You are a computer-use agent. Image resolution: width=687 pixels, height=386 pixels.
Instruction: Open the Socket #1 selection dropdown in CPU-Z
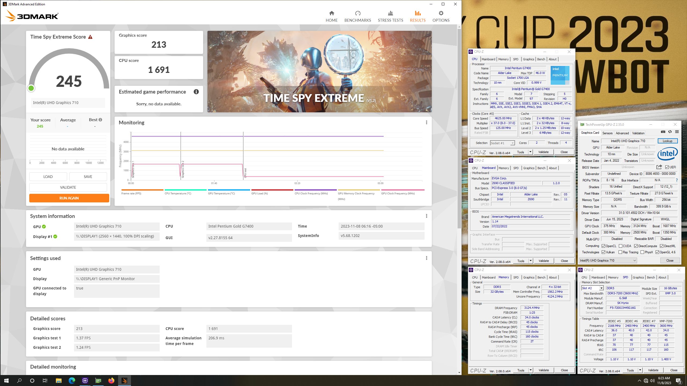(x=502, y=143)
